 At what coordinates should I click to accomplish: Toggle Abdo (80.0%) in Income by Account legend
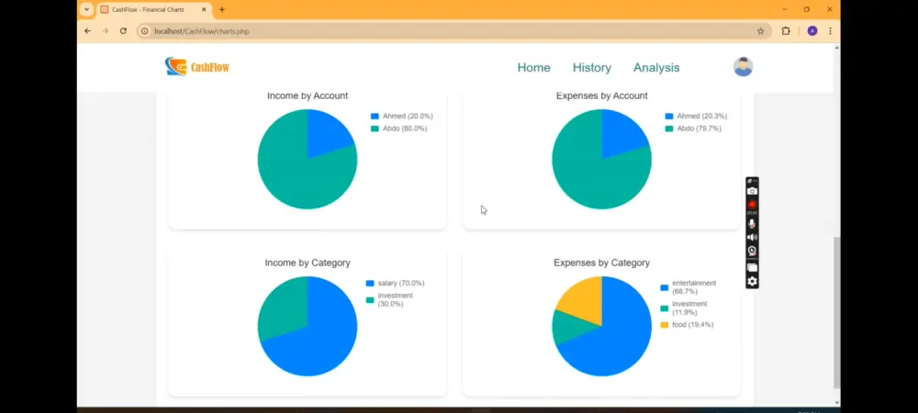tap(398, 128)
